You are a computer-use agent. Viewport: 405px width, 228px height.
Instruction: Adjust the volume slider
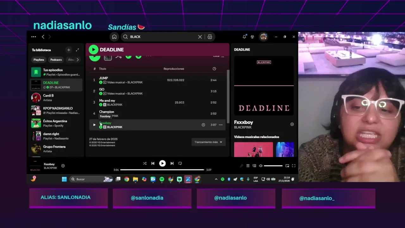point(273,166)
